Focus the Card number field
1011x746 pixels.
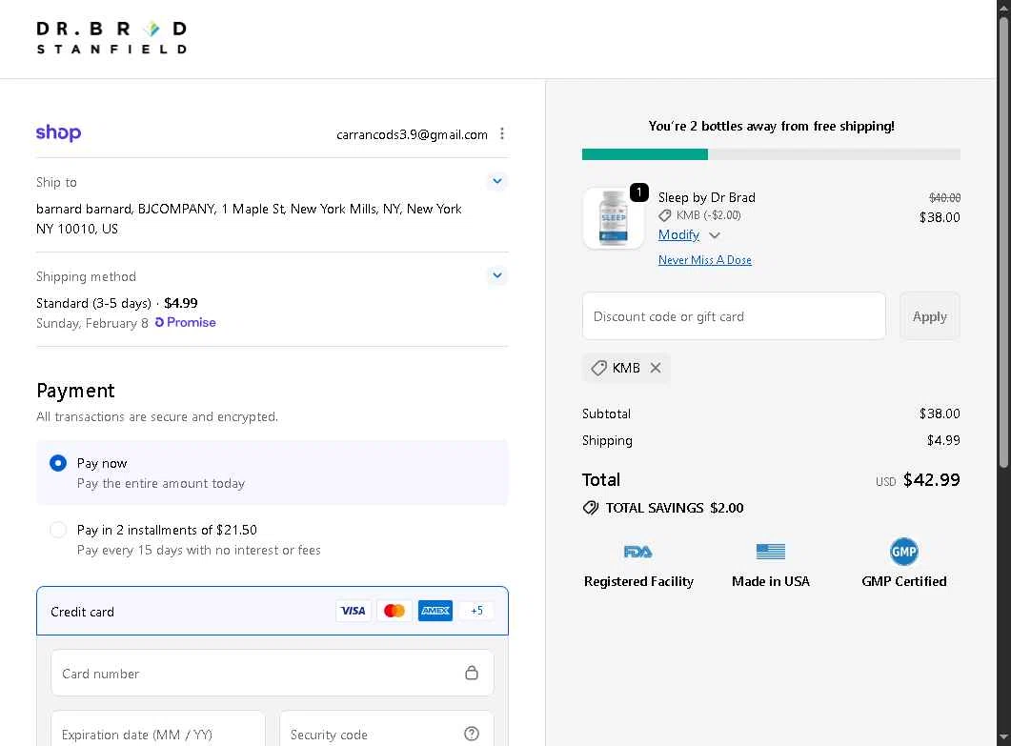pos(273,674)
